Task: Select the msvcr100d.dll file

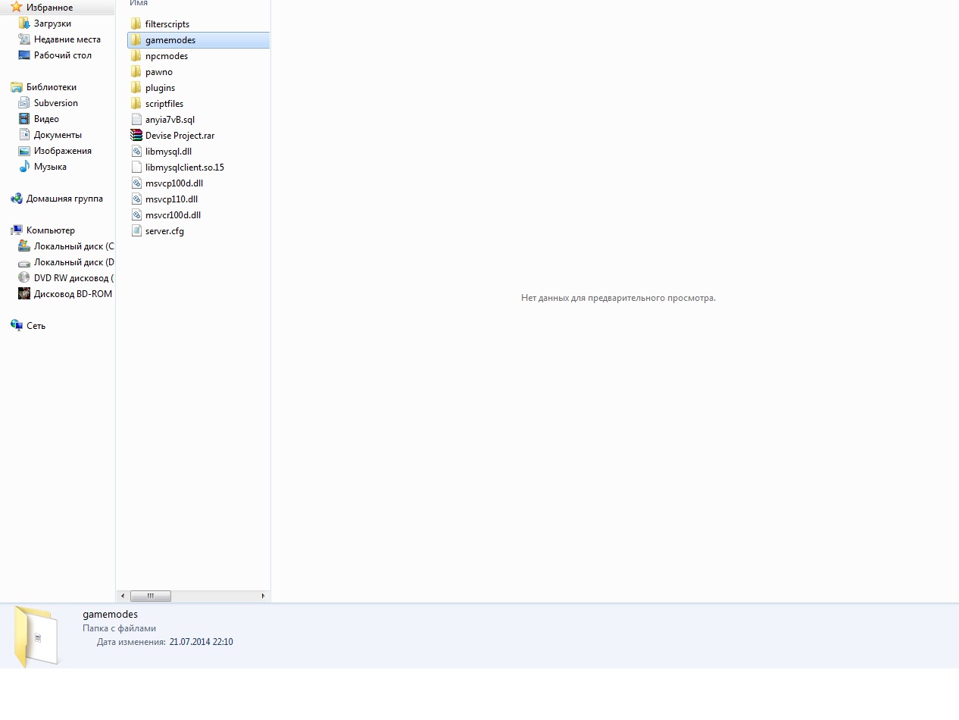Action: [173, 214]
